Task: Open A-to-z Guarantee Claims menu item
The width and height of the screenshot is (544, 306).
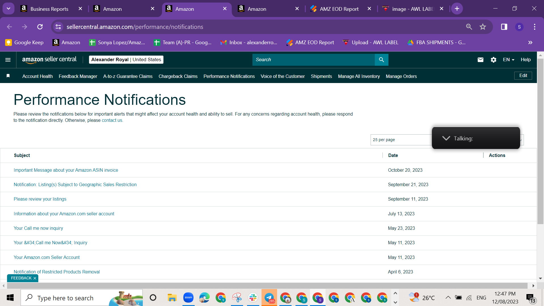Action: tap(128, 76)
